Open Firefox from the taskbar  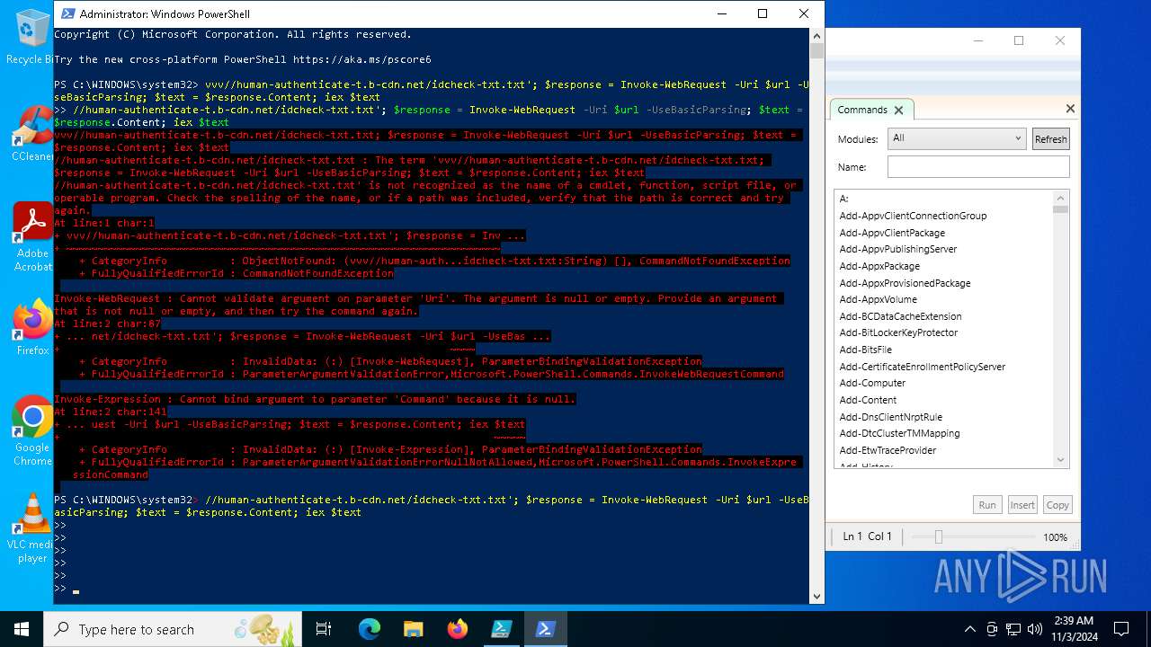[457, 629]
